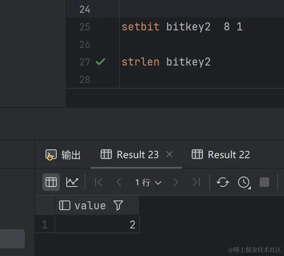This screenshot has height=256, width=284.
Task: Switch to chart view of results
Action: tap(72, 182)
